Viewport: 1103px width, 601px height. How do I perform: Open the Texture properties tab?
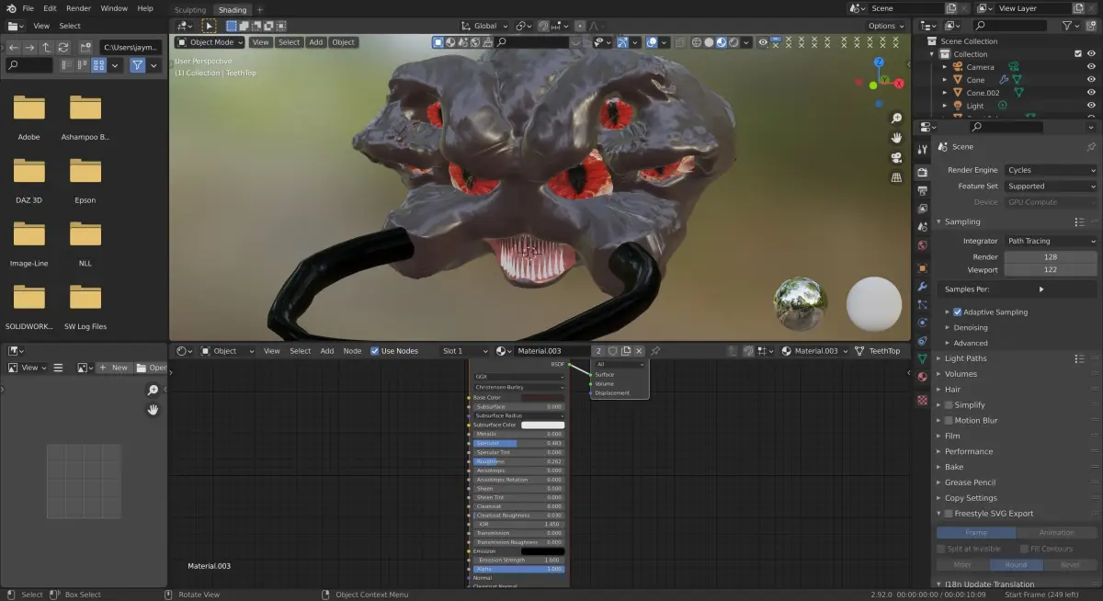tap(923, 400)
